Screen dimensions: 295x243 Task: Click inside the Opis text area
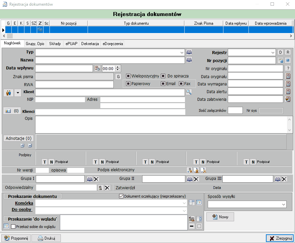(x=162, y=125)
